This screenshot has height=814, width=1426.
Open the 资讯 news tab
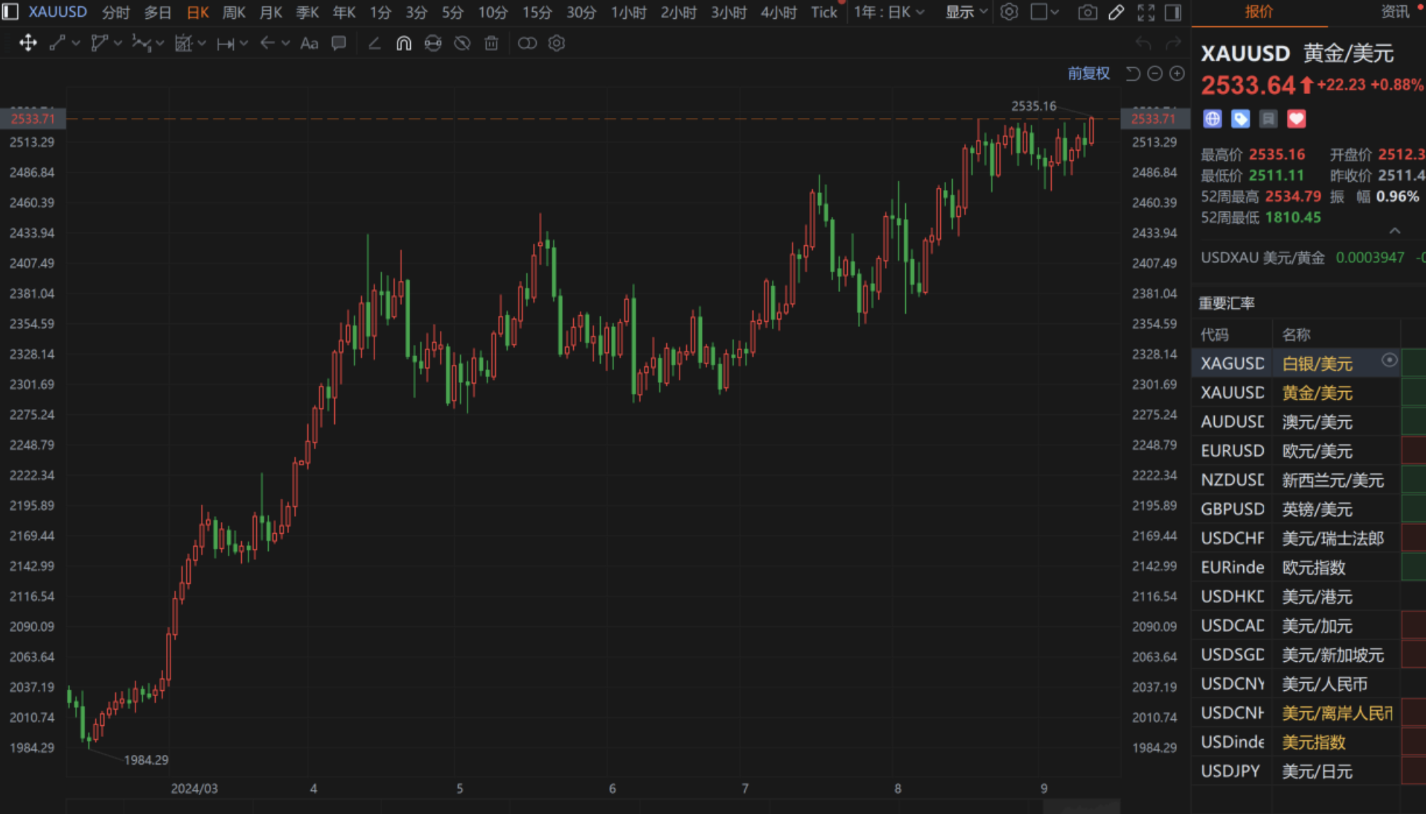(x=1395, y=12)
